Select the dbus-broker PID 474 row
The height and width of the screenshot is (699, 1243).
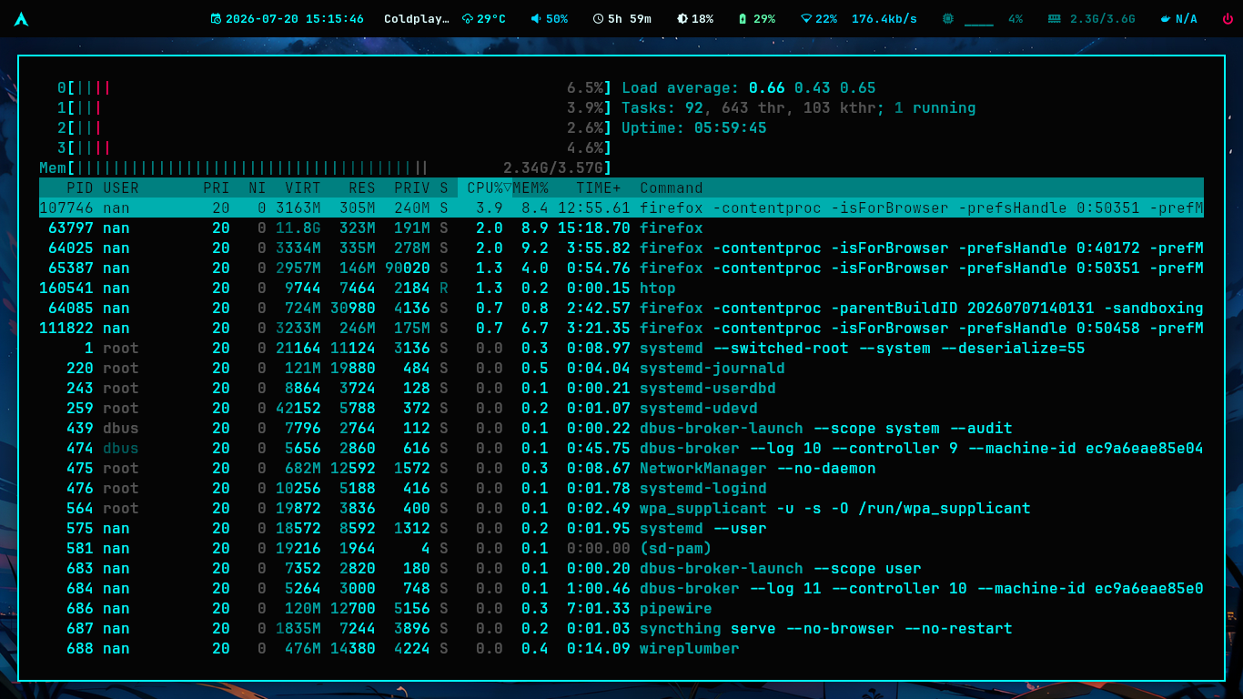click(621, 448)
